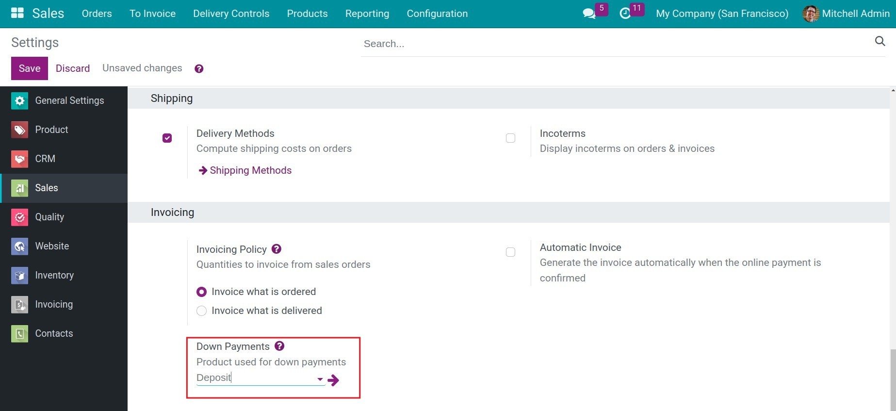896x411 pixels.
Task: Open the Delivery Controls menu
Action: click(x=231, y=14)
